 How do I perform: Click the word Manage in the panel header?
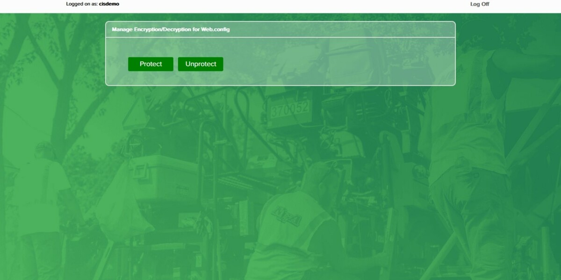(x=121, y=29)
